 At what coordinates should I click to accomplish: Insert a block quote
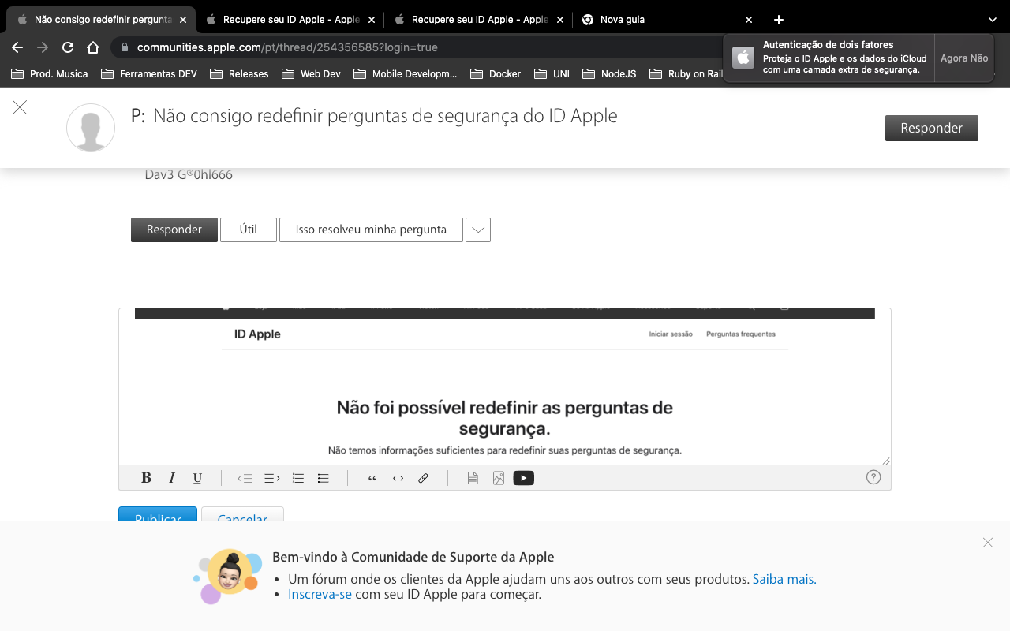coord(372,478)
